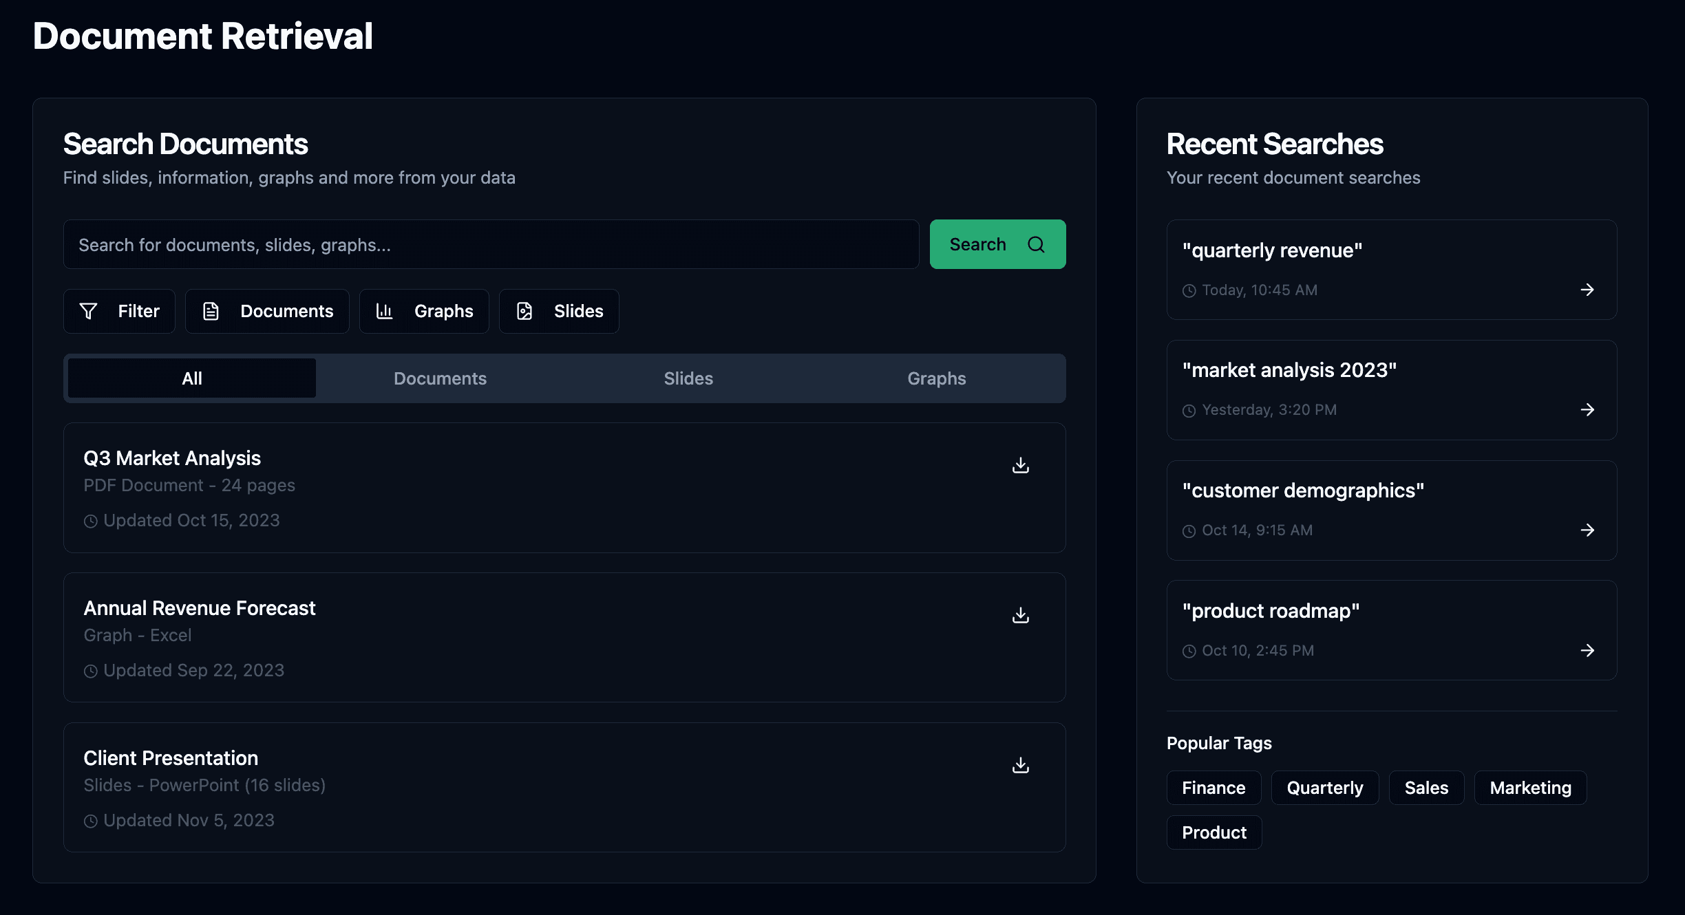
Task: Click the clock icon beside Oct 14, 9:15 AM
Action: 1189,531
